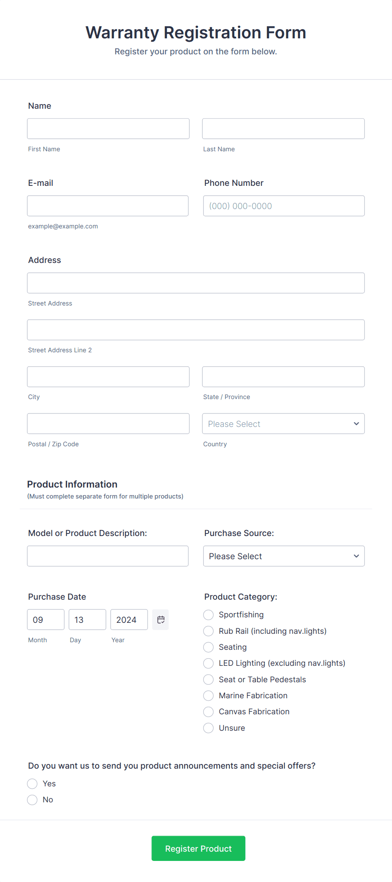Open the Purchase Date calendar picker icon
392x882 pixels.
coord(160,619)
